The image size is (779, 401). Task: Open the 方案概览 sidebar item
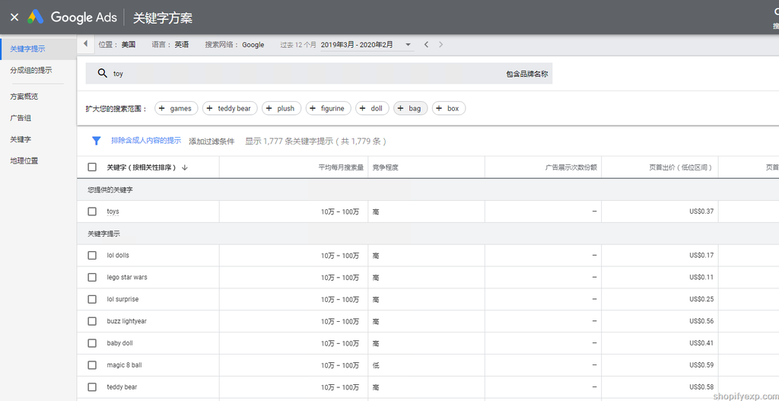24,97
